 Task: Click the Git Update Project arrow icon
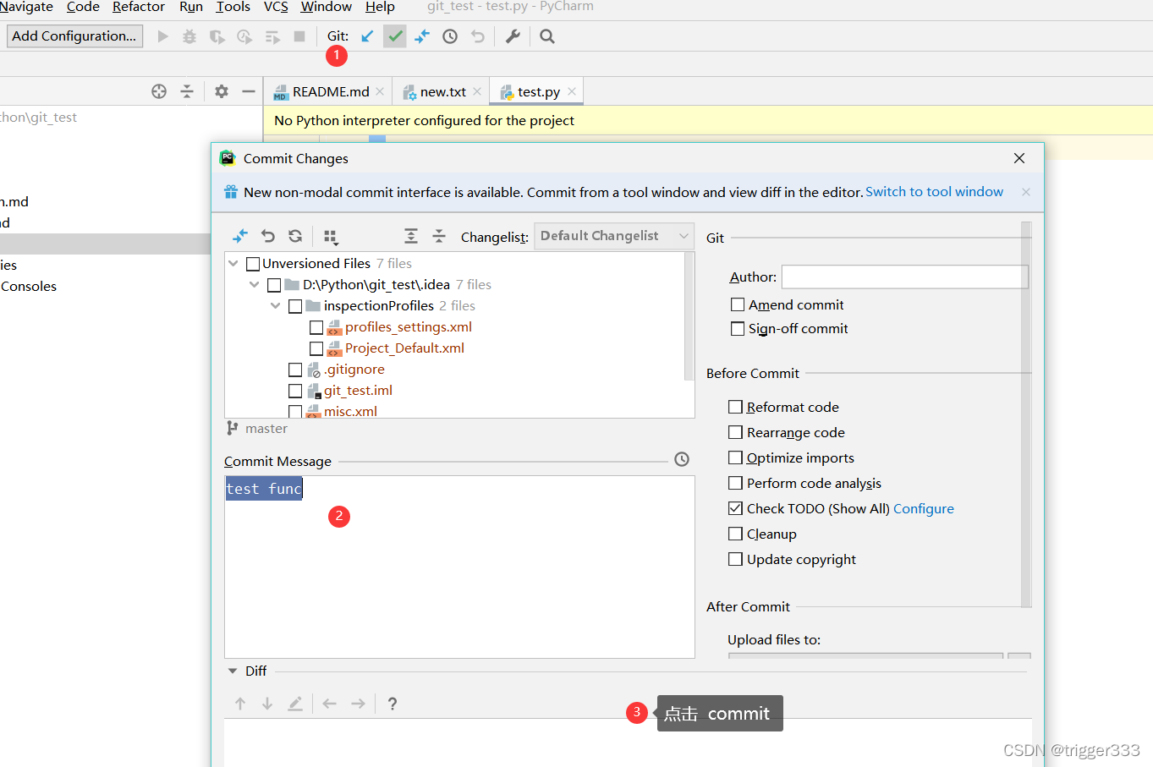pyautogui.click(x=367, y=36)
